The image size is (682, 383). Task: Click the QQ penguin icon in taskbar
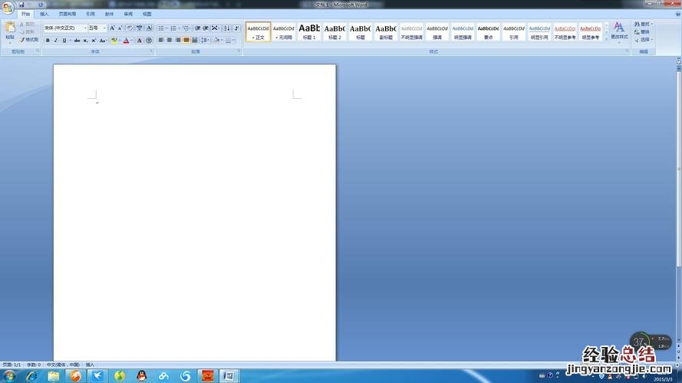(141, 375)
